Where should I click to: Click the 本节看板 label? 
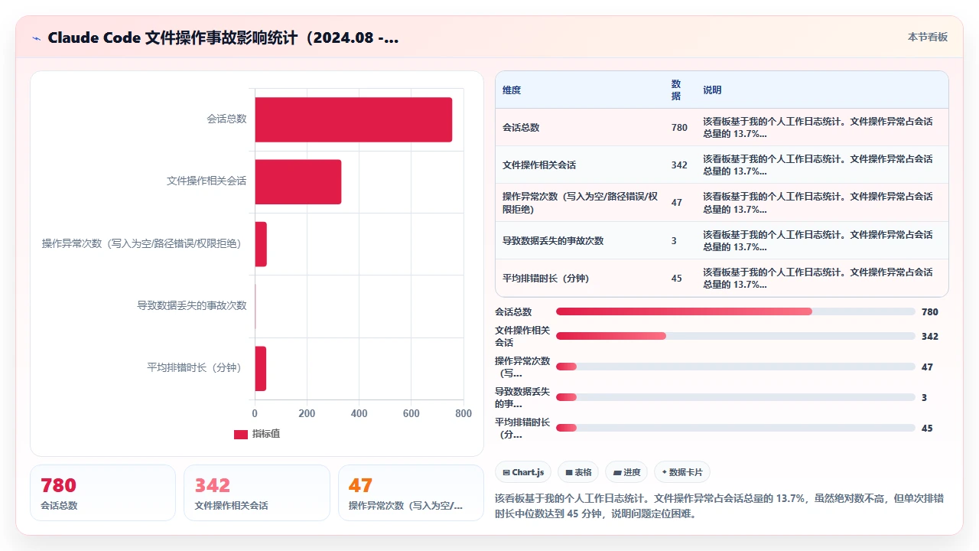(x=927, y=37)
